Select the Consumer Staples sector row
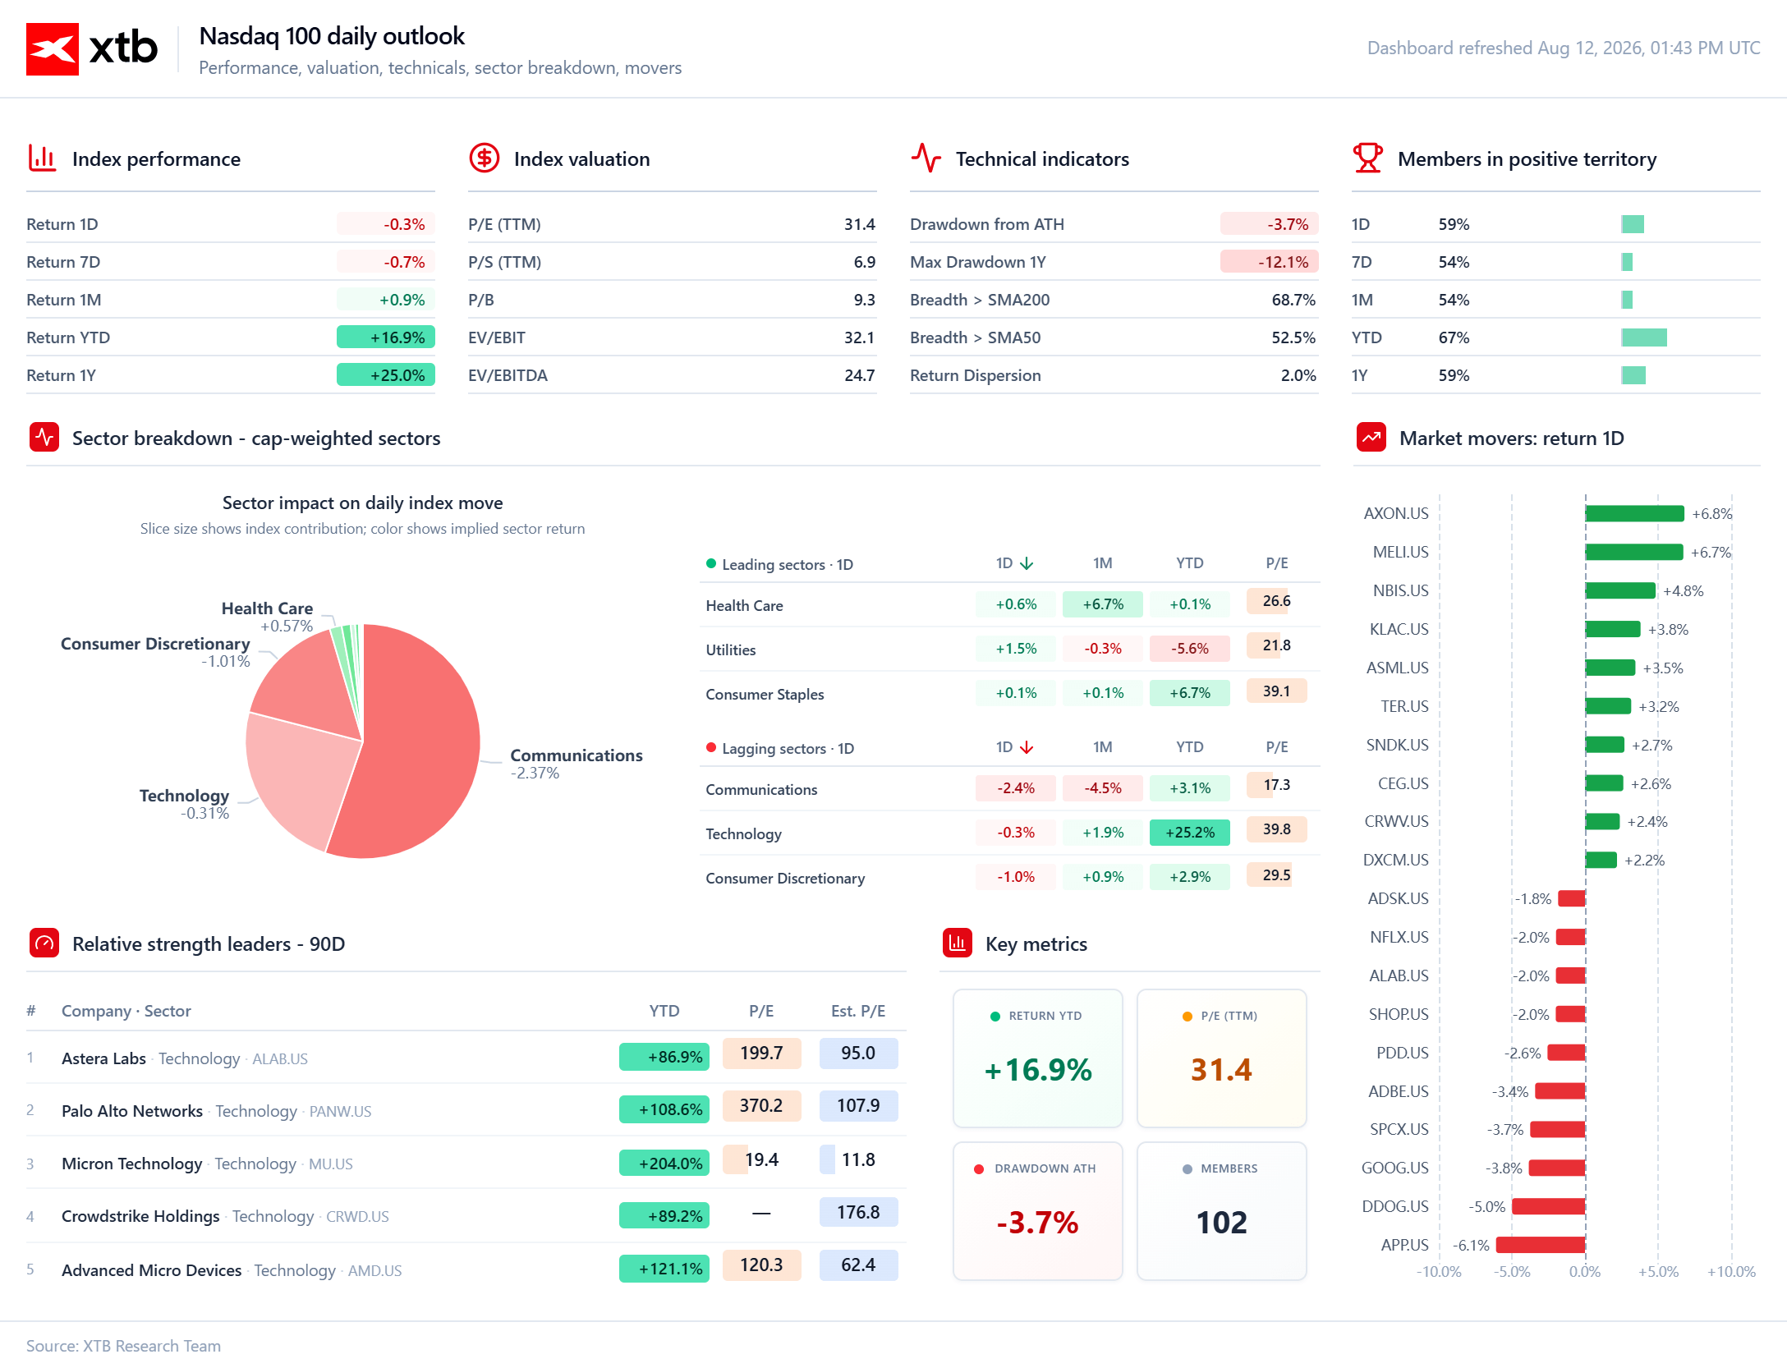Viewport: 1787px width, 1368px height. tap(1010, 694)
